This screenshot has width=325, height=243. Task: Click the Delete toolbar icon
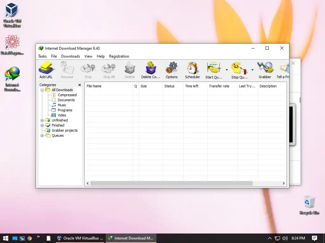pos(130,70)
